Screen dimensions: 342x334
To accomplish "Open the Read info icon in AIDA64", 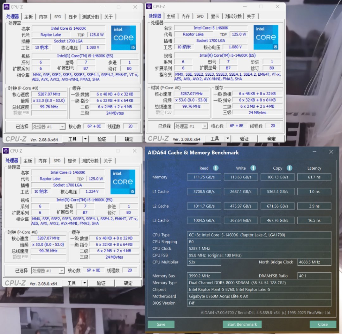I will [216, 168].
